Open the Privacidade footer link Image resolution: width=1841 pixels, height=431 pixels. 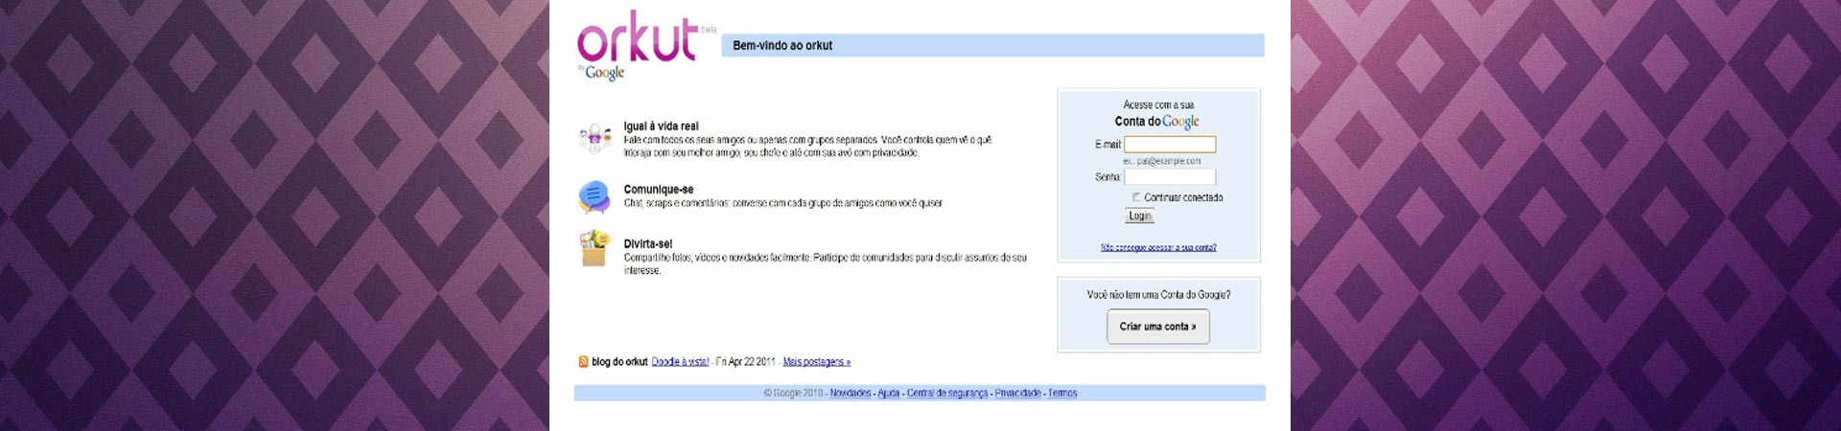point(1017,394)
